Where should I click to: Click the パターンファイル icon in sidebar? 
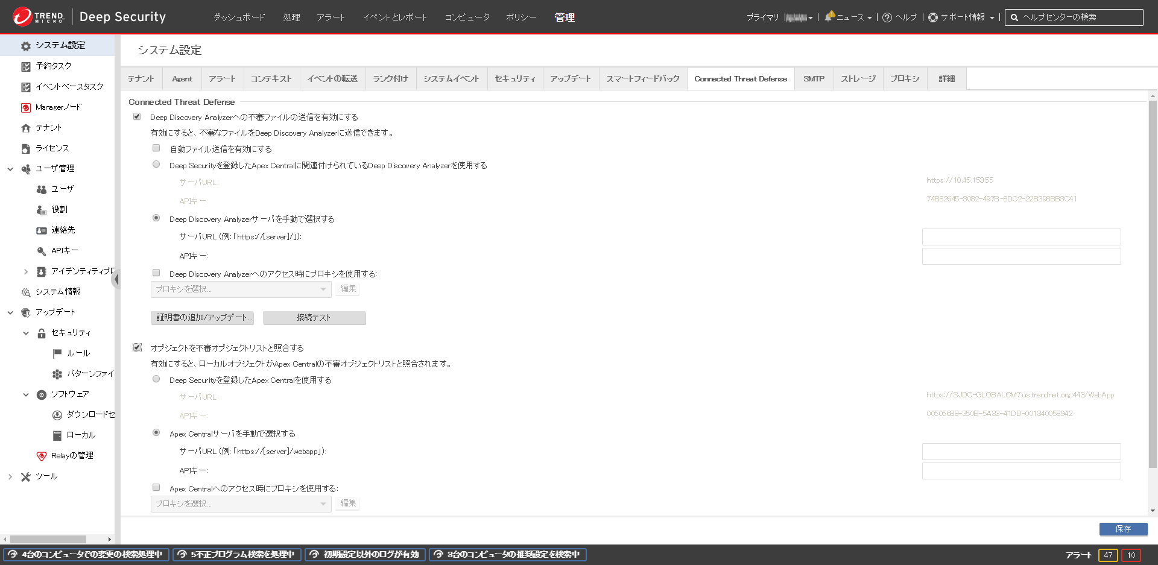click(x=57, y=374)
